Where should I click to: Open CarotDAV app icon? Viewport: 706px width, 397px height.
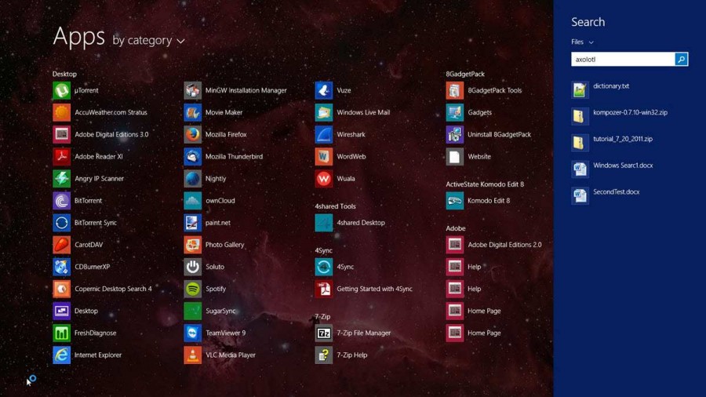click(x=62, y=245)
